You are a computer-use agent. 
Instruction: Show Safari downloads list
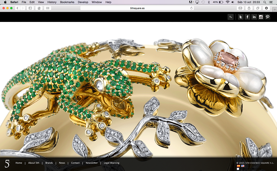pos(267,8)
